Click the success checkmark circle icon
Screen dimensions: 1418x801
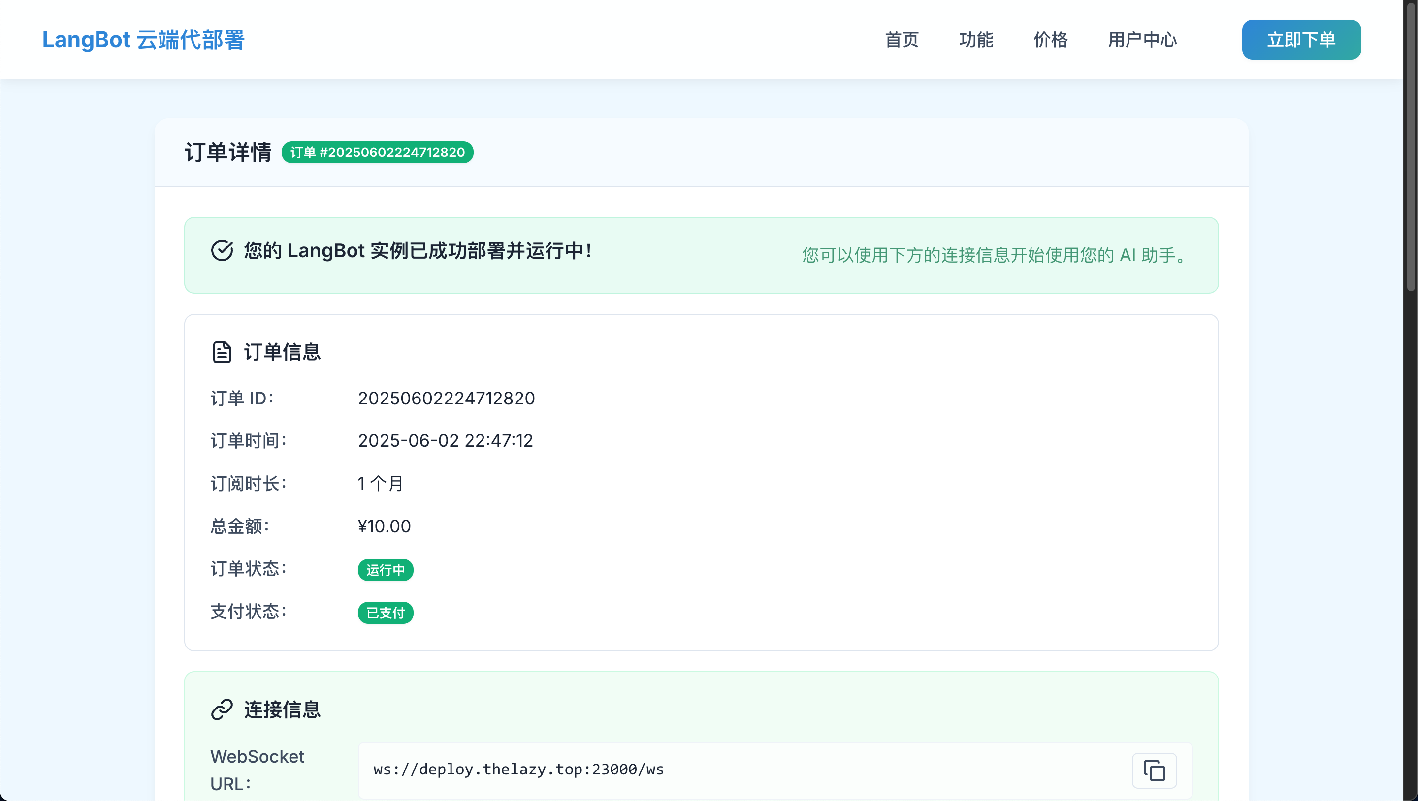coord(222,250)
